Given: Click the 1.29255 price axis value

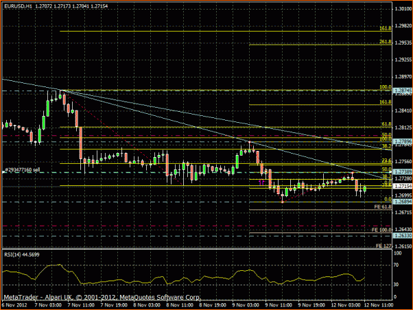Looking at the screenshot, I should click(x=403, y=60).
